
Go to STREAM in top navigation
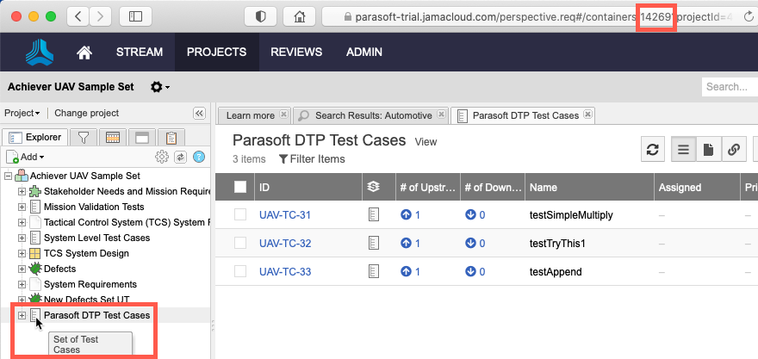(x=140, y=53)
